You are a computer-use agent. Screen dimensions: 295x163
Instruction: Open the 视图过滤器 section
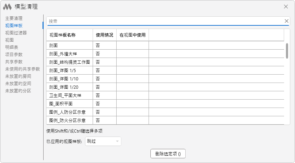click(16, 33)
